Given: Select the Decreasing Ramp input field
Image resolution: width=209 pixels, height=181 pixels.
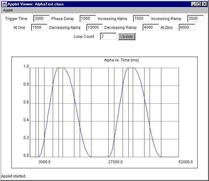Looking at the screenshot, I should [x=151, y=27].
